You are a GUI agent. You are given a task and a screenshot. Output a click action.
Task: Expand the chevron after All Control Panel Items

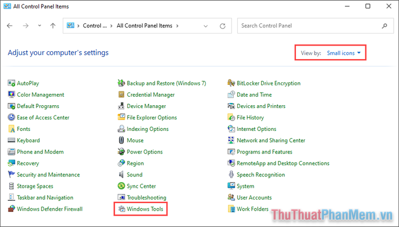coord(177,26)
